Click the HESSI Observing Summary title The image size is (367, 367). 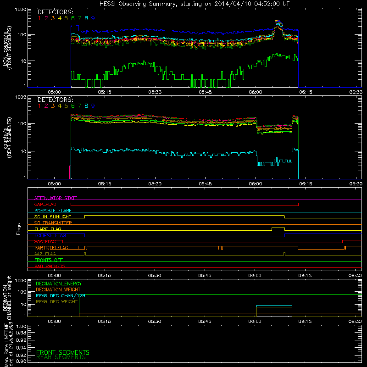tap(194, 4)
